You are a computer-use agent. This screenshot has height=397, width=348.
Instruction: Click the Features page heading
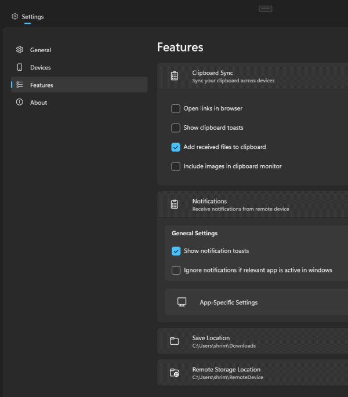[180, 47]
